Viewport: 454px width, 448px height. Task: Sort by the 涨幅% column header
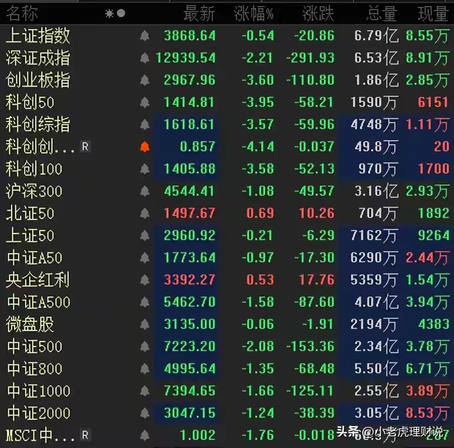(x=254, y=13)
